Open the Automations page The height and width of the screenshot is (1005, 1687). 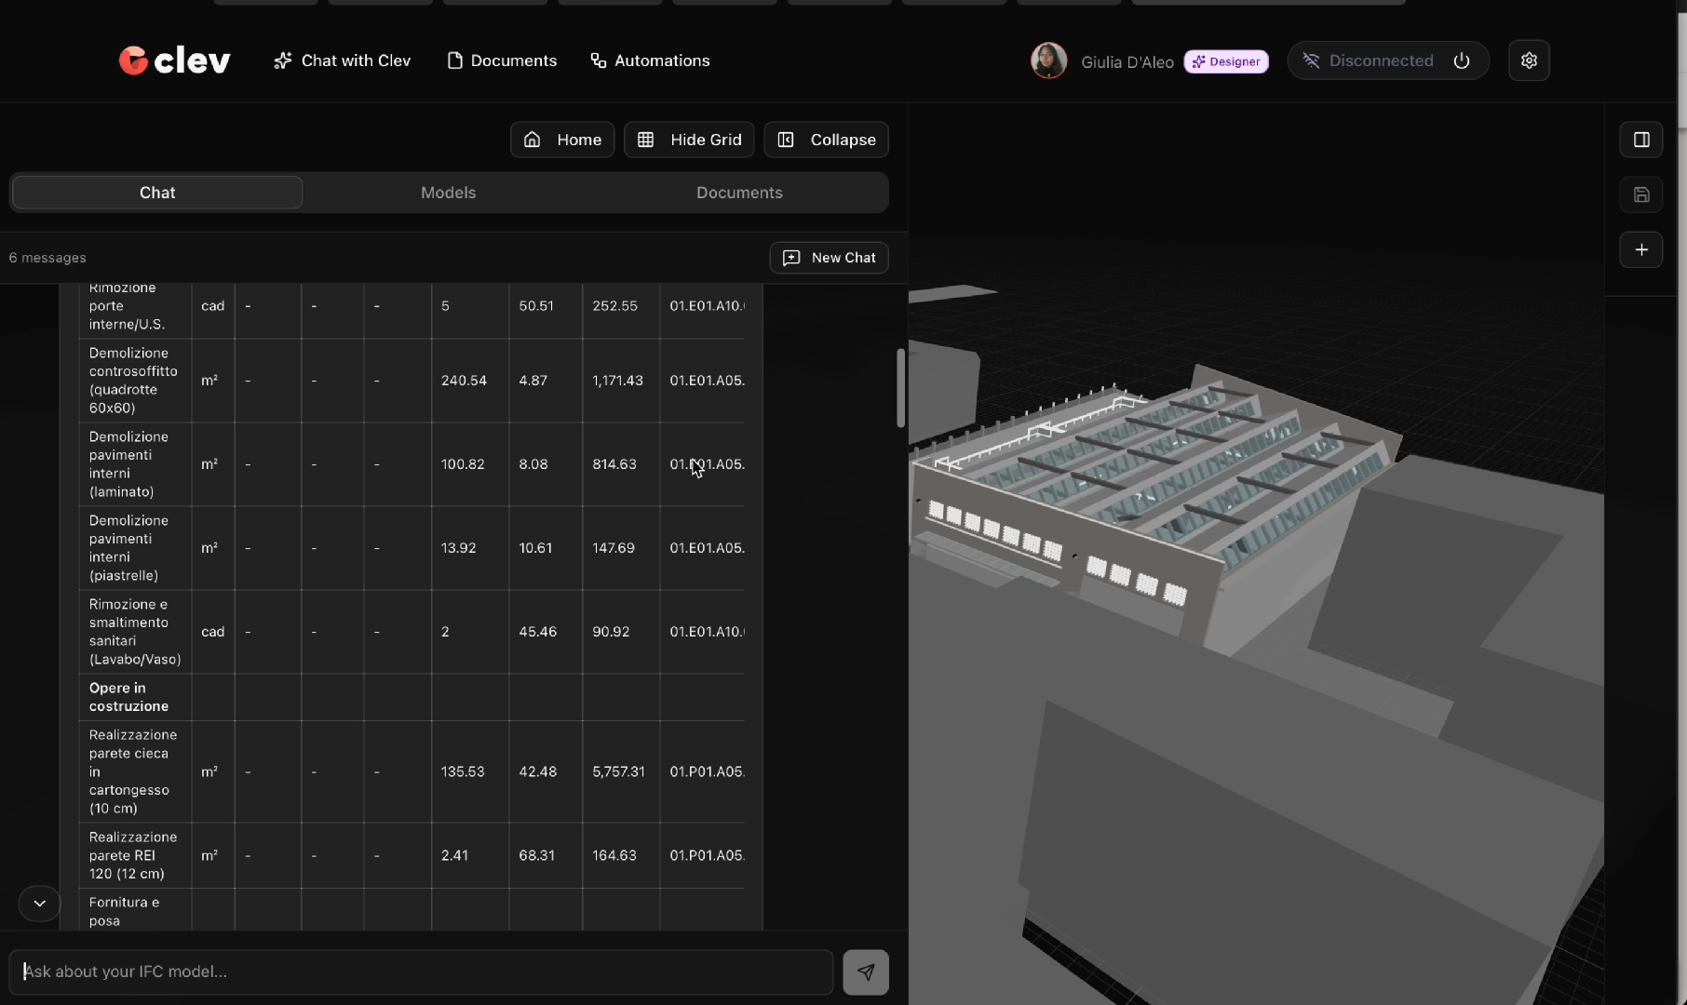[650, 60]
